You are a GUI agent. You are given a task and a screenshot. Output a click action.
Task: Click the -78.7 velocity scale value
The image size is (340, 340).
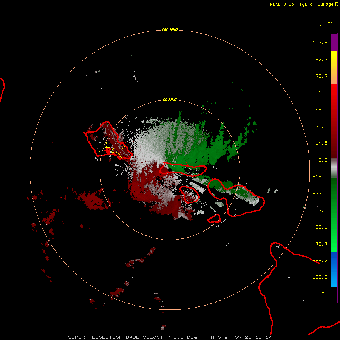tap(320, 244)
